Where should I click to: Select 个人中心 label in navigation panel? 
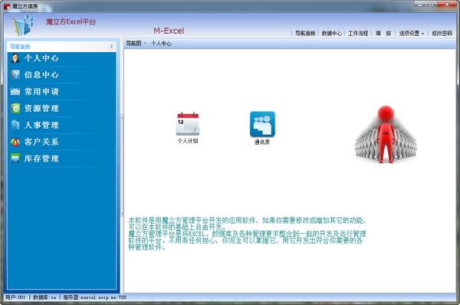coord(41,58)
